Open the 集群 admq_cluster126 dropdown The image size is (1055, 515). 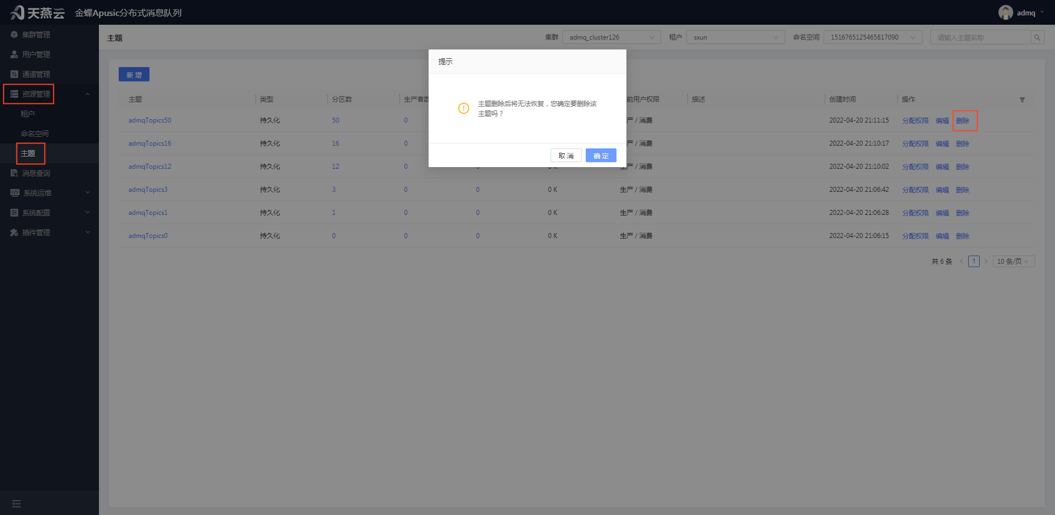(611, 37)
